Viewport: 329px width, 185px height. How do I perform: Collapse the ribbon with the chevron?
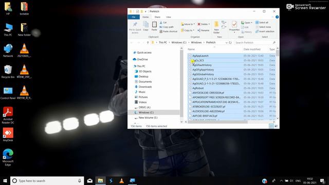[272, 17]
